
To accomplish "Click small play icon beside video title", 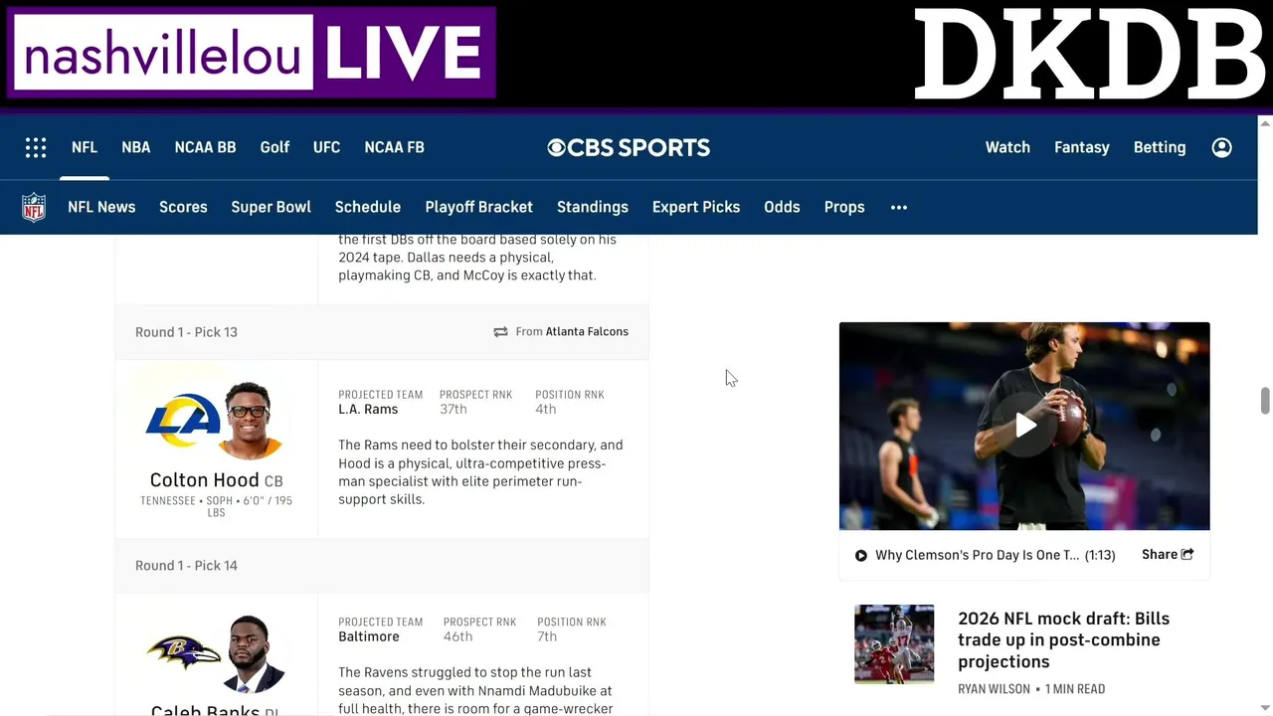I will point(861,556).
